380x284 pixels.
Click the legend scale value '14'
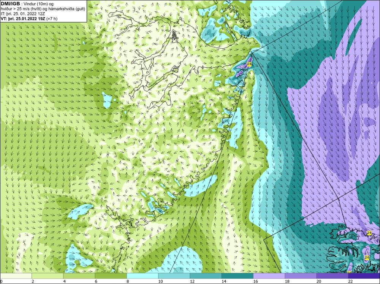(x=224, y=281)
